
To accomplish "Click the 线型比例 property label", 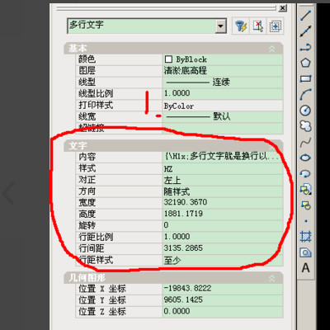I will [x=96, y=93].
